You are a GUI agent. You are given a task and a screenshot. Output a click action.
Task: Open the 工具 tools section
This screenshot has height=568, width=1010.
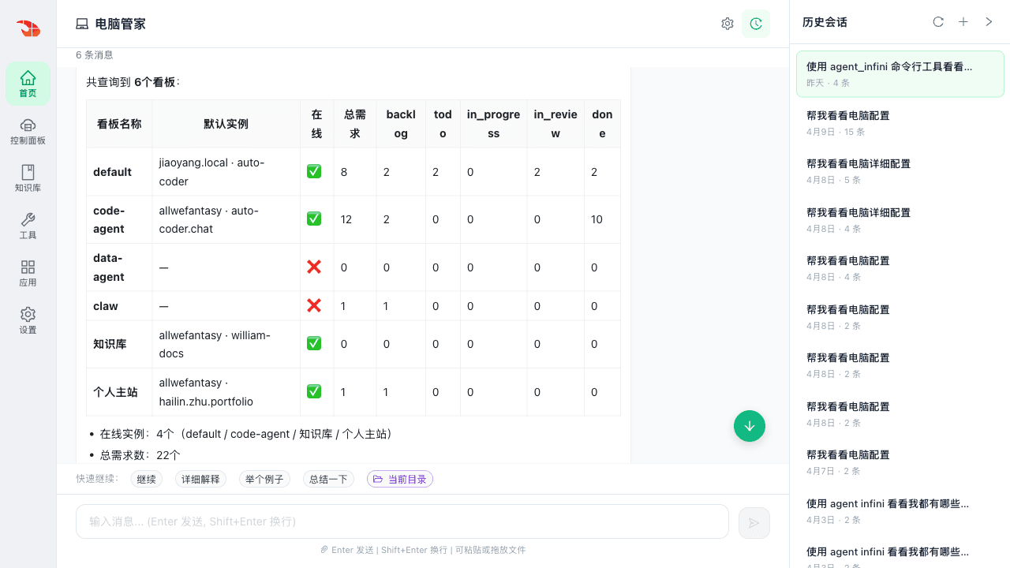coord(28,226)
